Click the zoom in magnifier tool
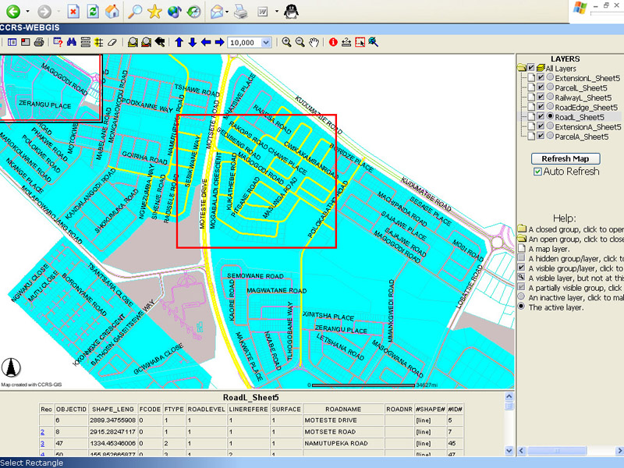624x468 pixels. click(x=287, y=42)
